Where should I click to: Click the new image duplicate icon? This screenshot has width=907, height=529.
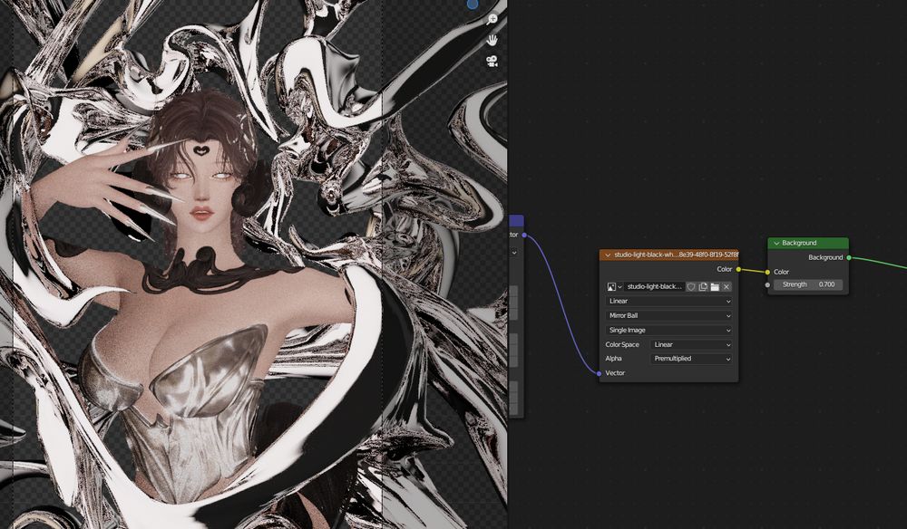click(x=703, y=286)
